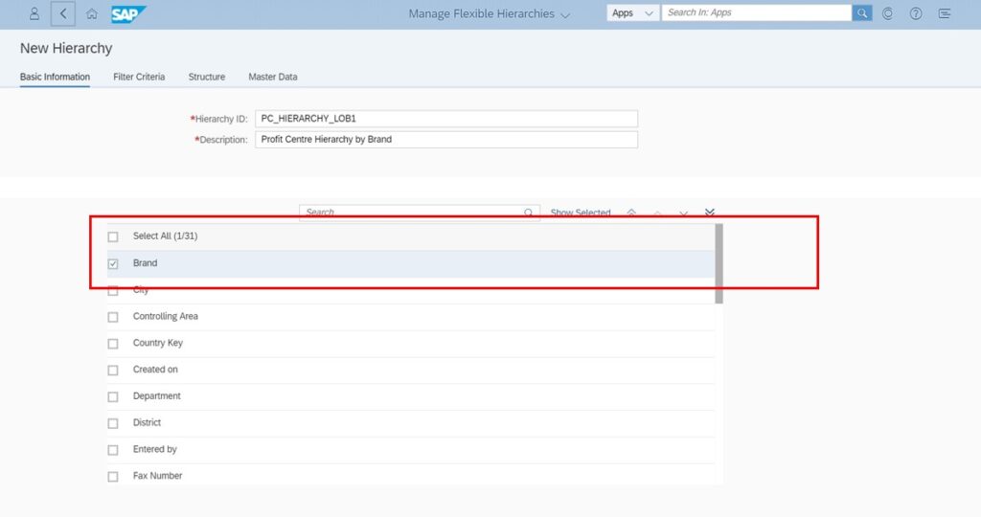This screenshot has height=517, width=981.
Task: Click the magnifier search button in header
Action: 862,13
